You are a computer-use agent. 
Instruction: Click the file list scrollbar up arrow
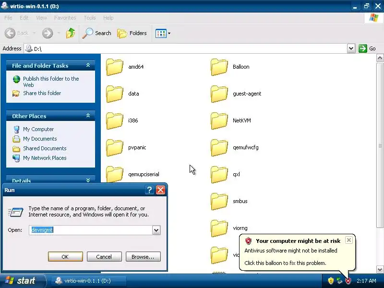(380, 58)
